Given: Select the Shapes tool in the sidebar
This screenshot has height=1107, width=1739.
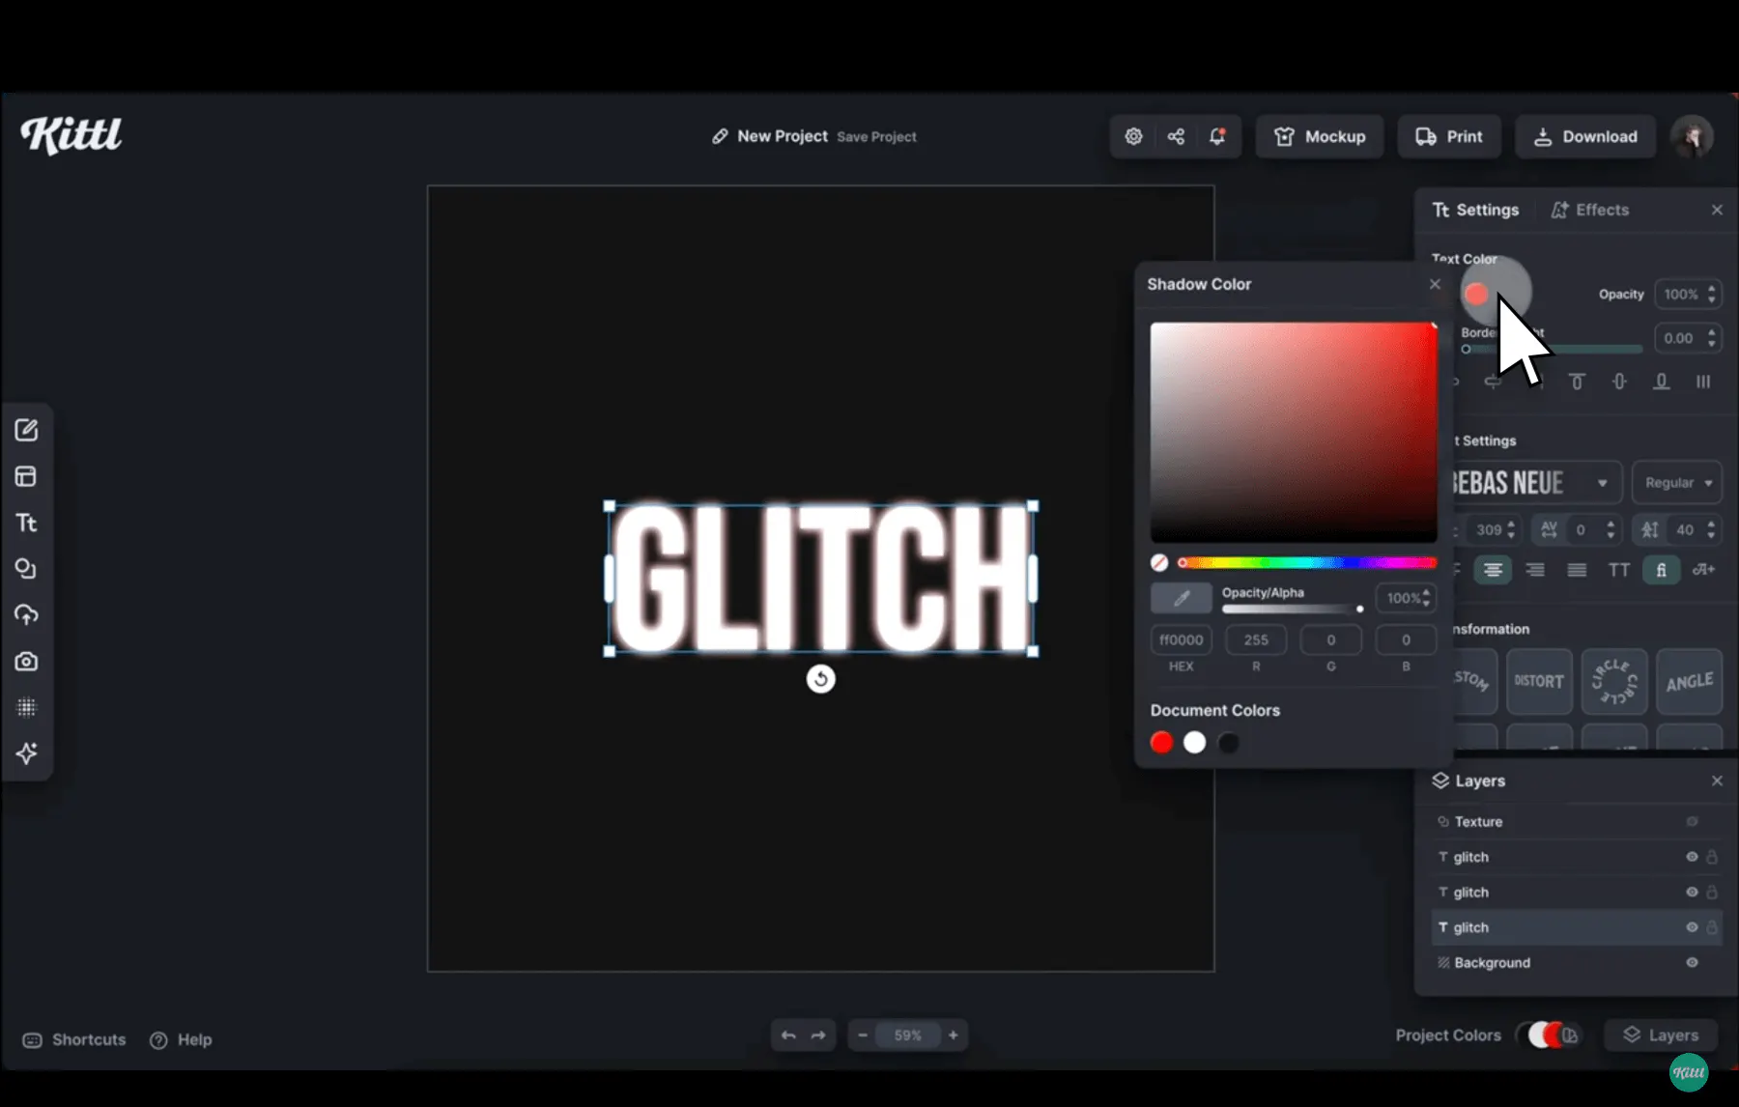Looking at the screenshot, I should [26, 569].
